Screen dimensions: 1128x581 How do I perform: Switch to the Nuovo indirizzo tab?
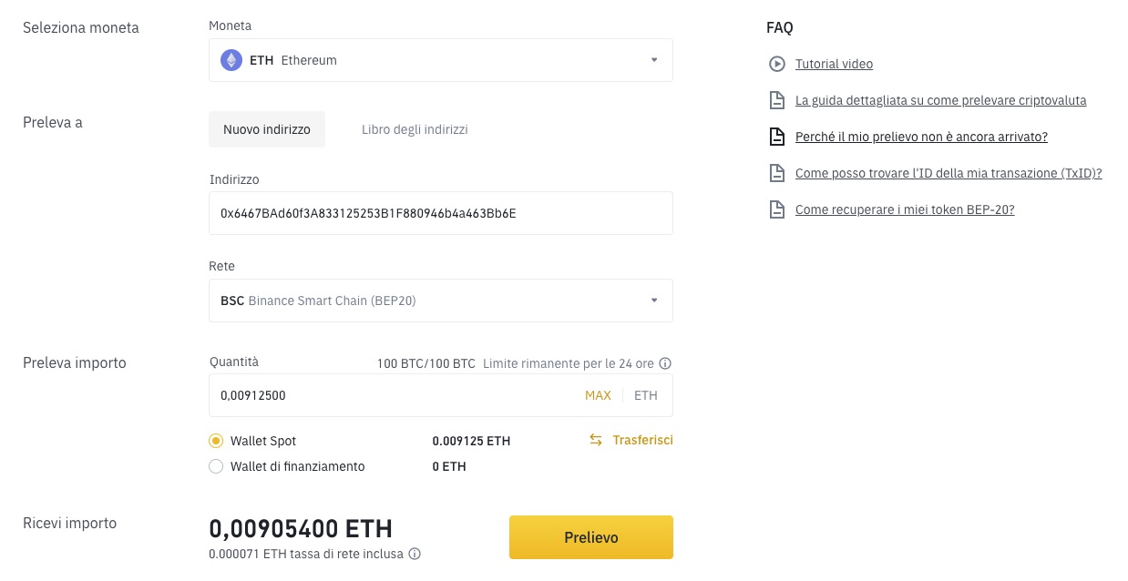[267, 129]
